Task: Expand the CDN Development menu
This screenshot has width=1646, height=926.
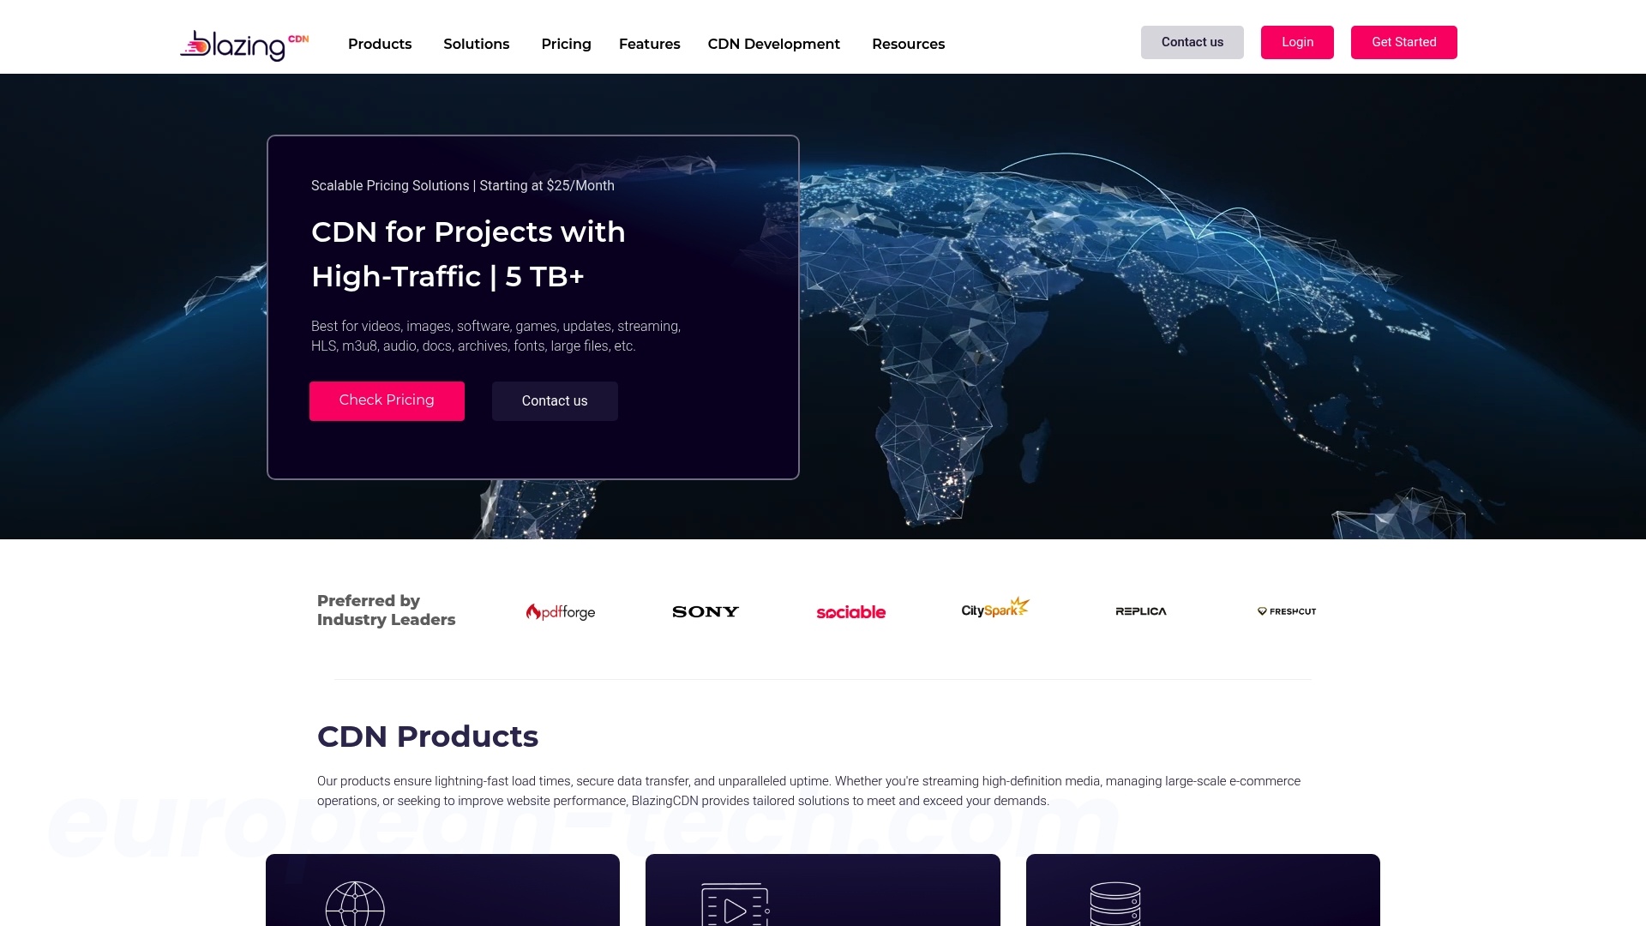Action: click(772, 44)
